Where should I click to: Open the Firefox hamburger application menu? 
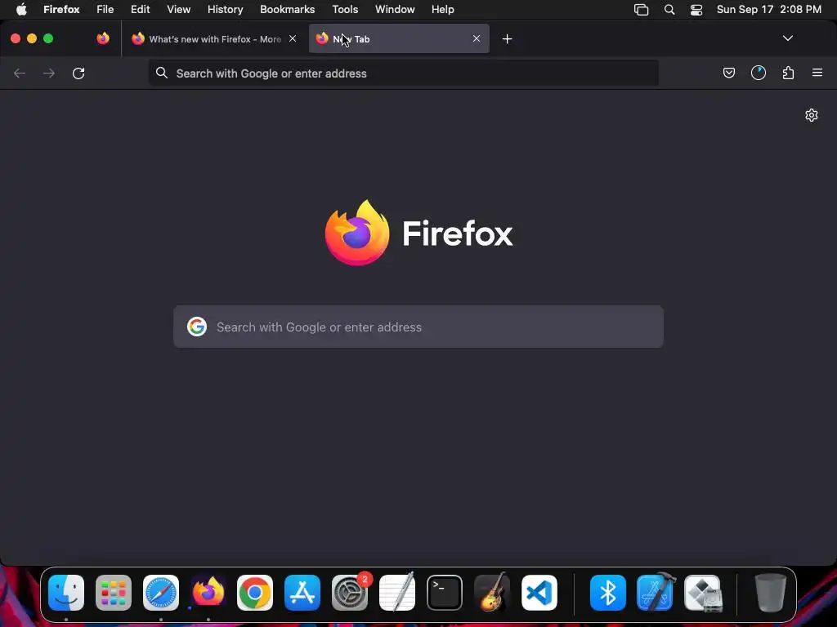click(x=817, y=73)
